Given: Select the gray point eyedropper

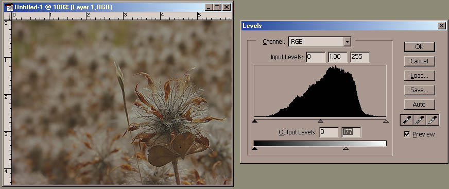Looking at the screenshot, I should 420,121.
